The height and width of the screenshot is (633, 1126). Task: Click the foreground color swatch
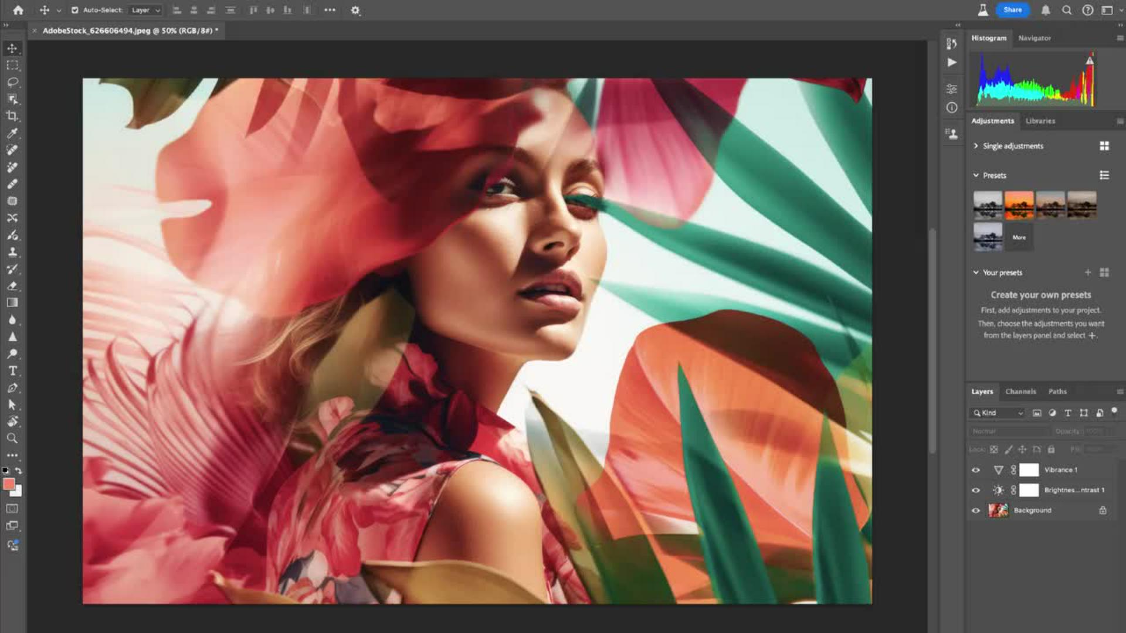point(9,484)
